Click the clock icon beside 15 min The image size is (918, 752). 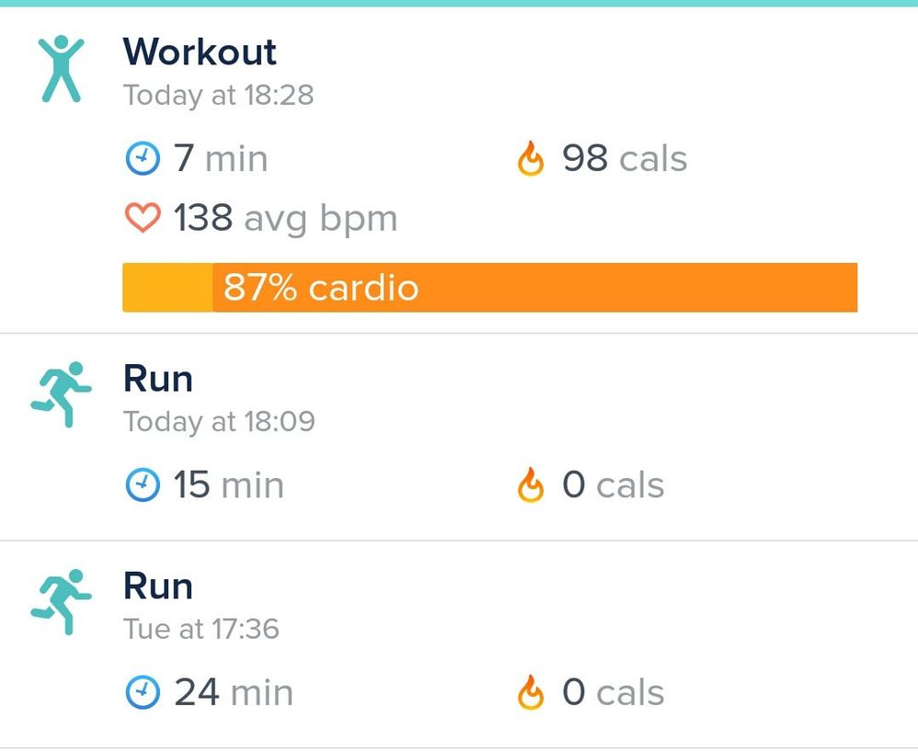143,484
